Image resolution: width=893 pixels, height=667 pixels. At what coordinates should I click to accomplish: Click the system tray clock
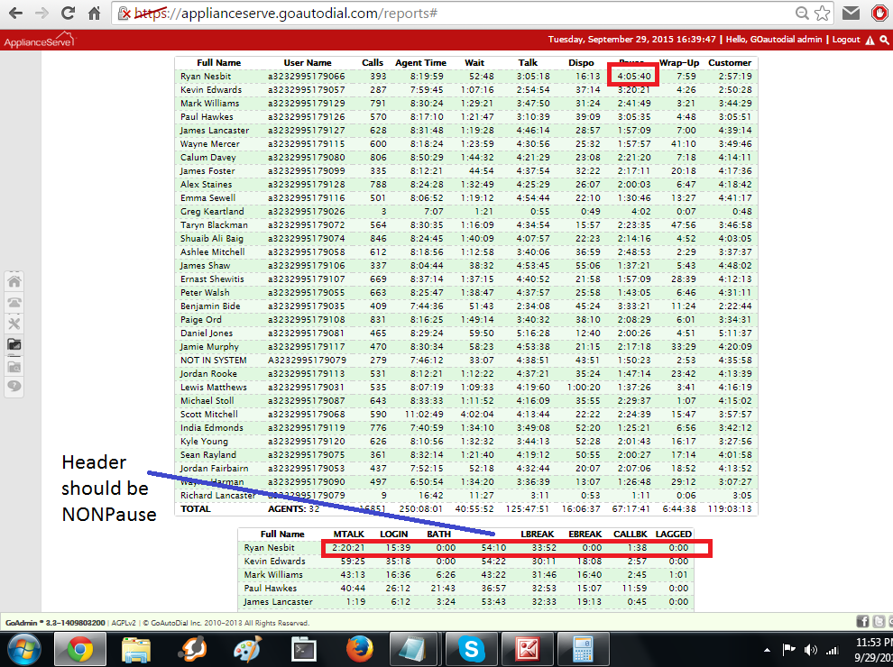coord(874,649)
